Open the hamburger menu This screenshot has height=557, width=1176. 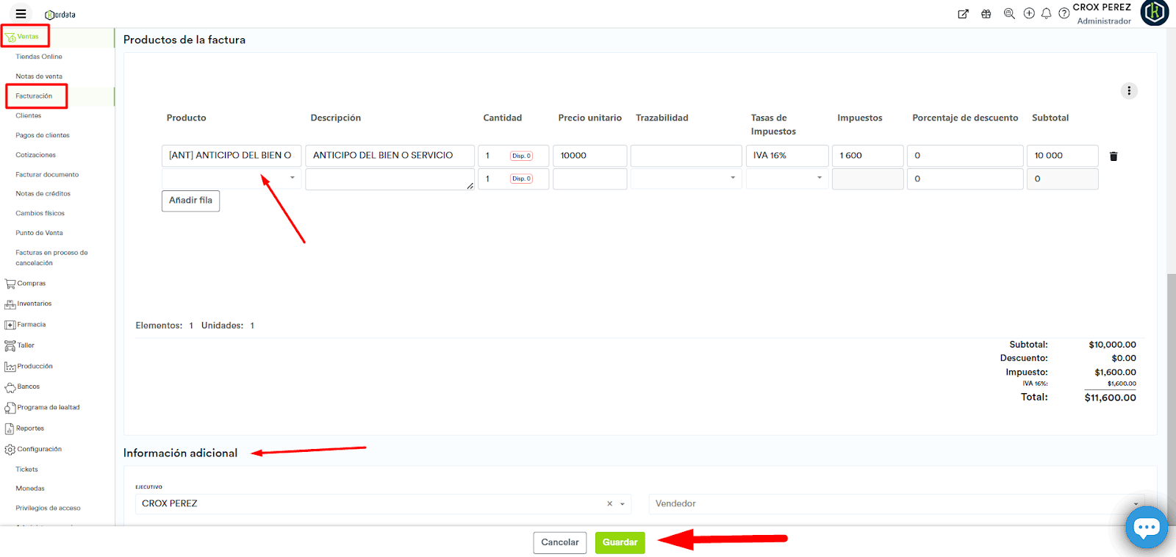click(x=21, y=14)
